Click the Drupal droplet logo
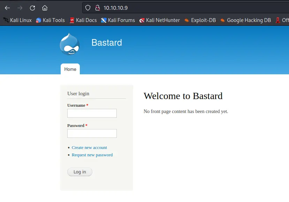This screenshot has height=202, width=289. (x=70, y=44)
